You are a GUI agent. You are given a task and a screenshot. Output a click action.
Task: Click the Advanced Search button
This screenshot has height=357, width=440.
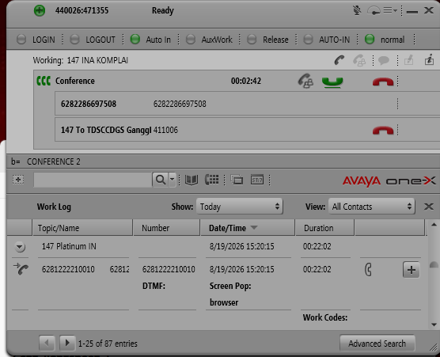pos(377,344)
